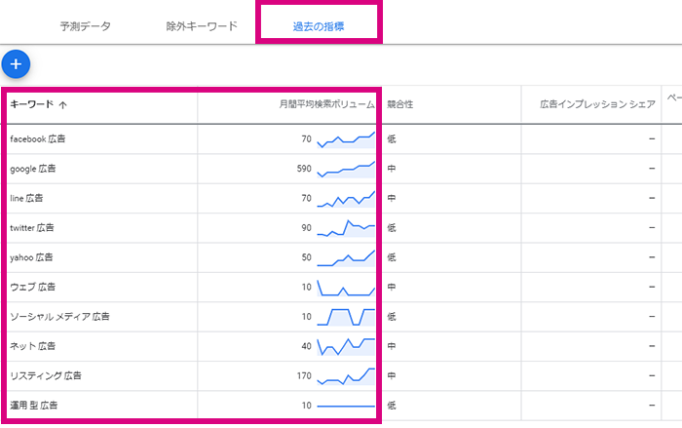Select the リスティング 広告 keyword
The width and height of the screenshot is (682, 428).
tap(46, 375)
